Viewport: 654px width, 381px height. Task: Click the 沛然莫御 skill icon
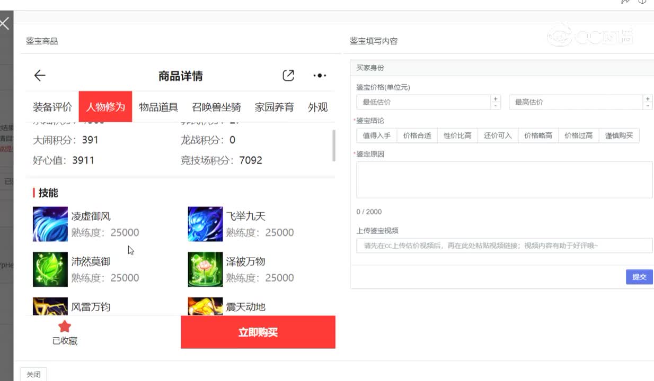pos(50,269)
